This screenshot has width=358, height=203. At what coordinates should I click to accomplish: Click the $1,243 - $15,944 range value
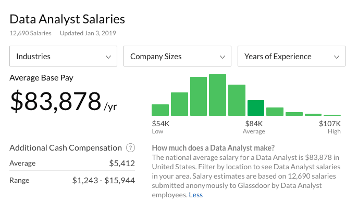(104, 181)
